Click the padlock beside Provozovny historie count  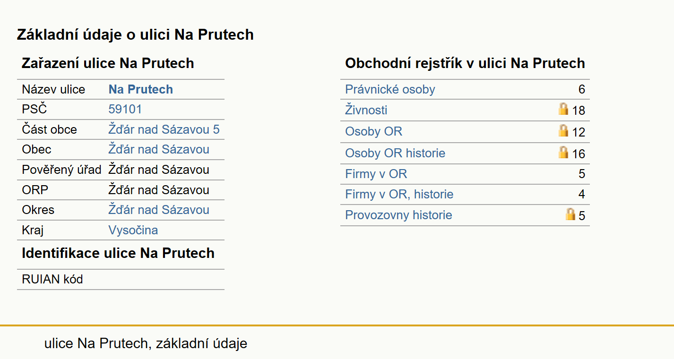coord(570,214)
